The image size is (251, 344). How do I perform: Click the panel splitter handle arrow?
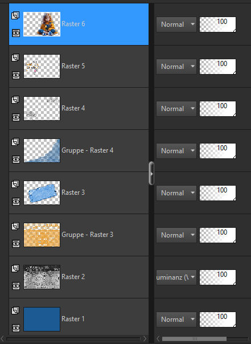click(151, 174)
